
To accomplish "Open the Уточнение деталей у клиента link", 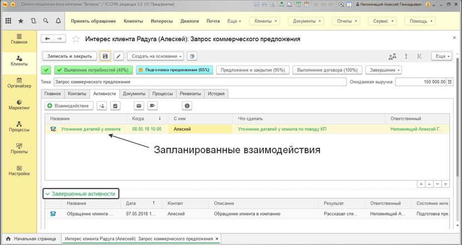I will coord(90,129).
